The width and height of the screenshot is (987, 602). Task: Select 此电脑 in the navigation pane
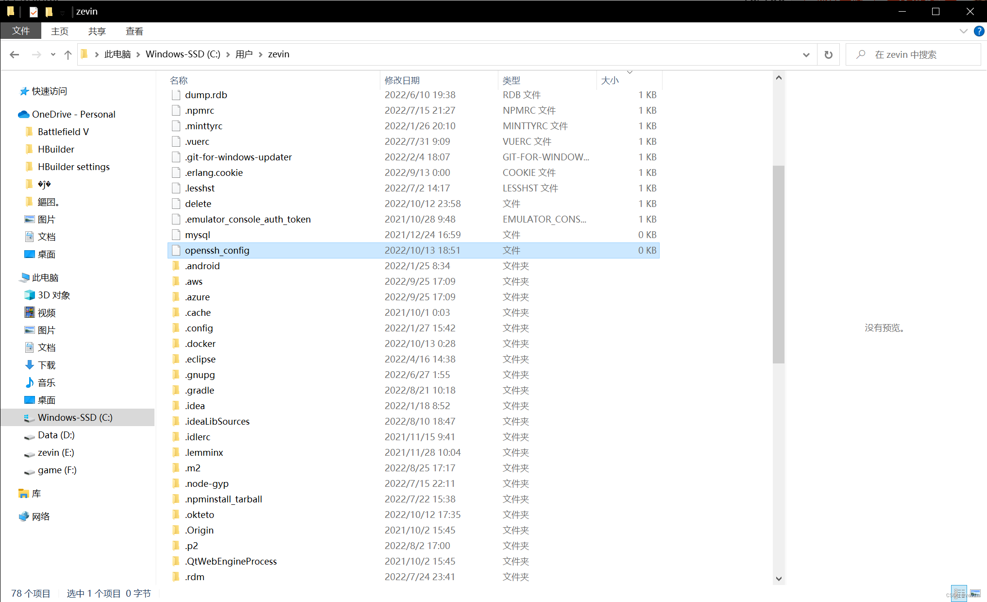coord(45,277)
